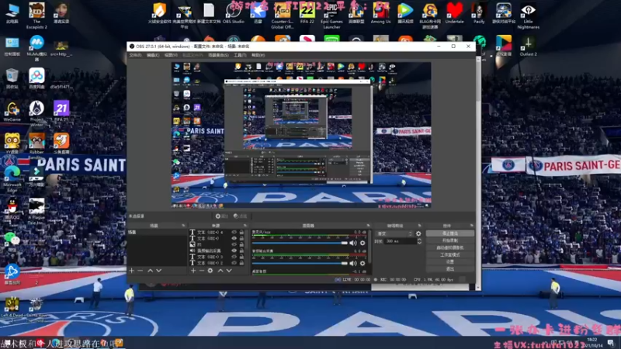Move the selected source down
The width and height of the screenshot is (621, 349).
[x=229, y=271]
